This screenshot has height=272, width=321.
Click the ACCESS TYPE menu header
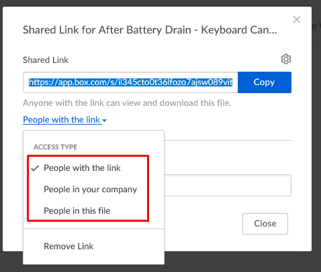55,147
